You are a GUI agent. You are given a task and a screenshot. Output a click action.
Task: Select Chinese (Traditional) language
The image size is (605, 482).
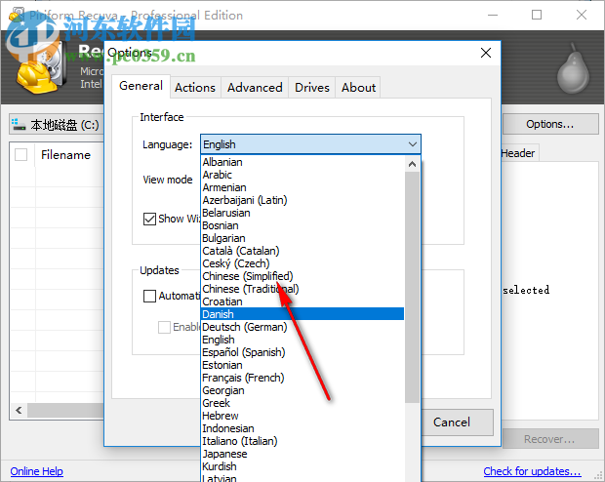click(302, 289)
